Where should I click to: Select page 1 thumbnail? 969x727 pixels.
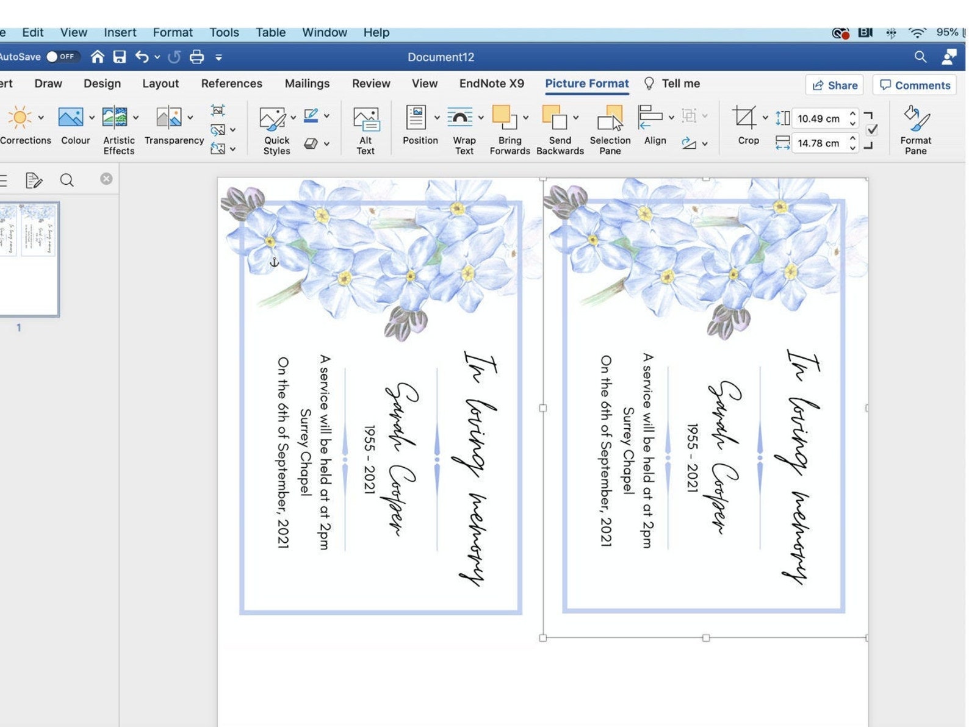tap(29, 259)
